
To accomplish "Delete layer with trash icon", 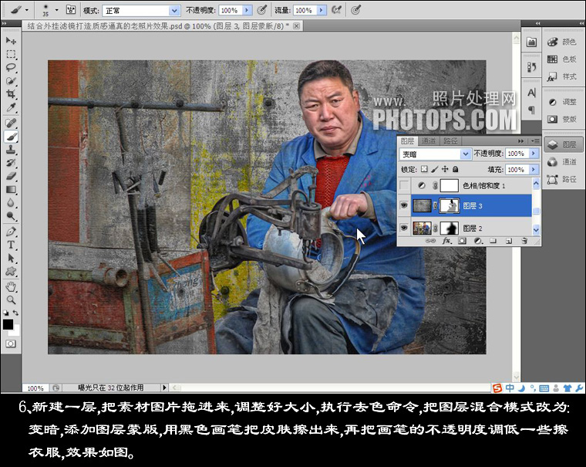I will (524, 241).
